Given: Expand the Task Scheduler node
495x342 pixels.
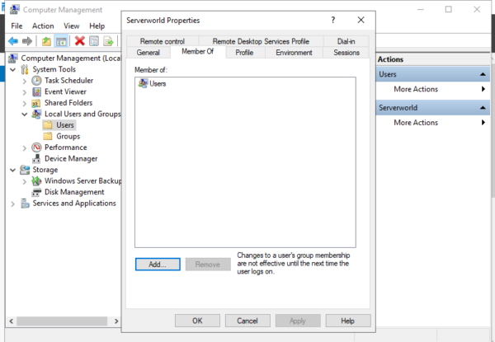Looking at the screenshot, I should click(25, 81).
